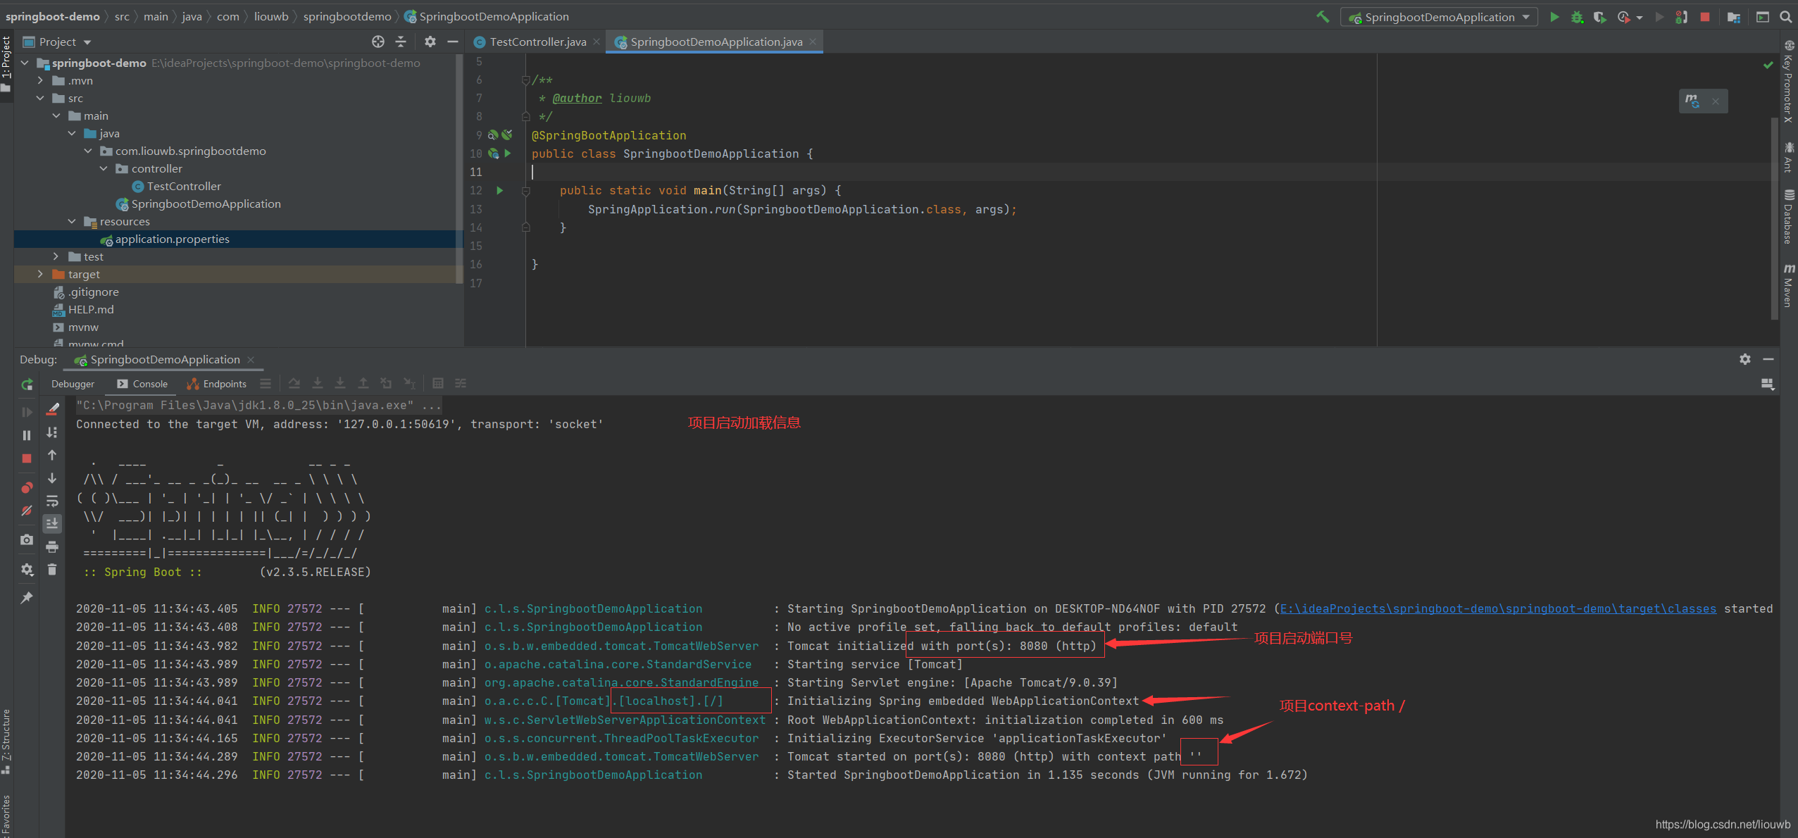This screenshot has width=1798, height=838.
Task: Open the target\classes path link in the console
Action: (x=1498, y=608)
